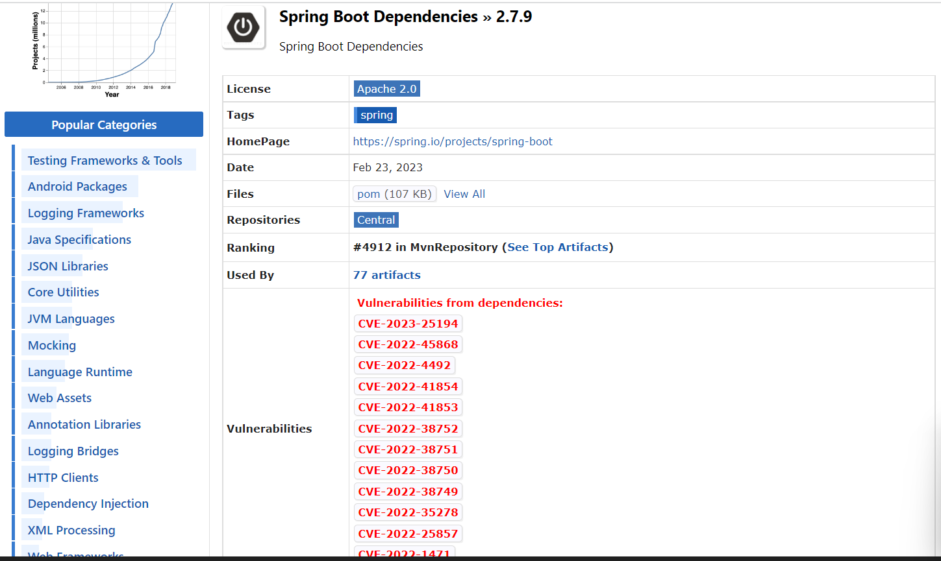Open the Apache 2.0 license badge
Viewport: 941px width, 561px height.
pyautogui.click(x=386, y=88)
